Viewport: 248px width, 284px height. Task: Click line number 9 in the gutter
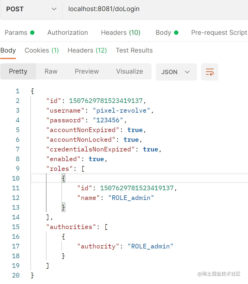[x=17, y=169]
